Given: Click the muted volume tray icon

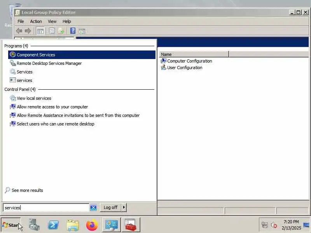Looking at the screenshot, I should [274, 225].
